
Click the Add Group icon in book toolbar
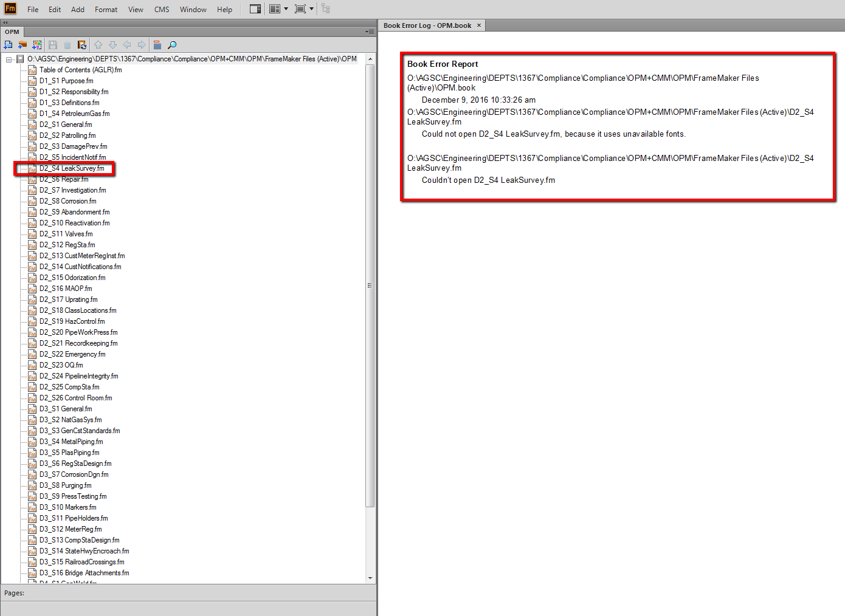click(37, 45)
